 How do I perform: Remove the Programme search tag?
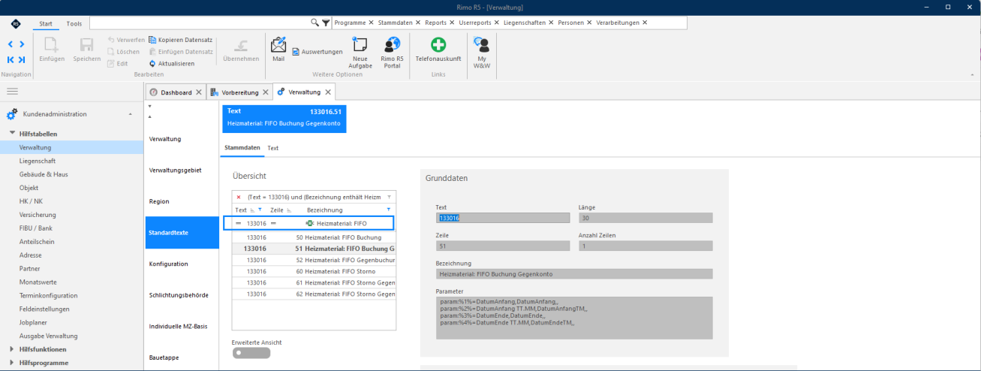tap(371, 23)
